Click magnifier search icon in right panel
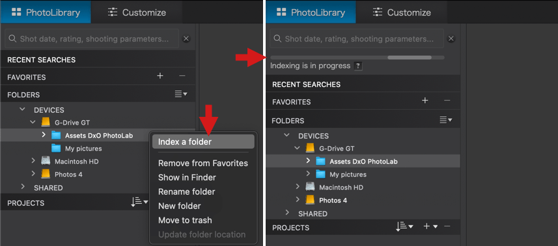 [277, 39]
